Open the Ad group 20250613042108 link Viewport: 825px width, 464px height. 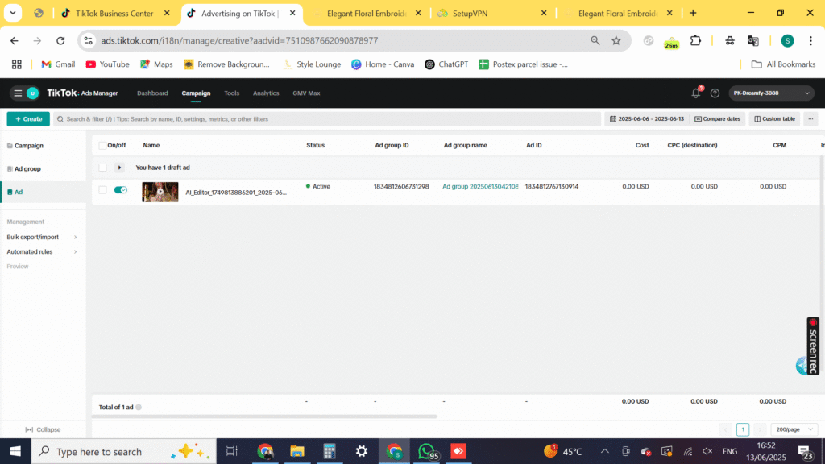[480, 187]
